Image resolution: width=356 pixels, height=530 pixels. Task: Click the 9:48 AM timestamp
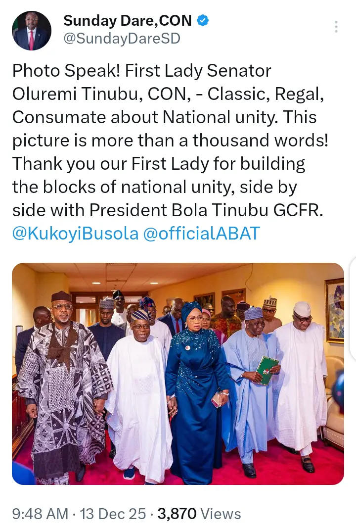(40, 514)
